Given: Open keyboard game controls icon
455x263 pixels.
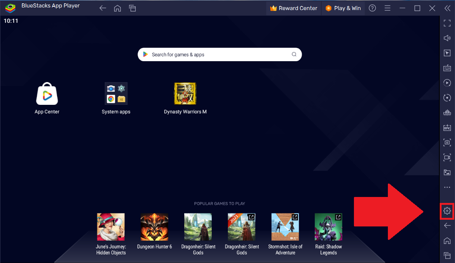Looking at the screenshot, I should point(447,68).
